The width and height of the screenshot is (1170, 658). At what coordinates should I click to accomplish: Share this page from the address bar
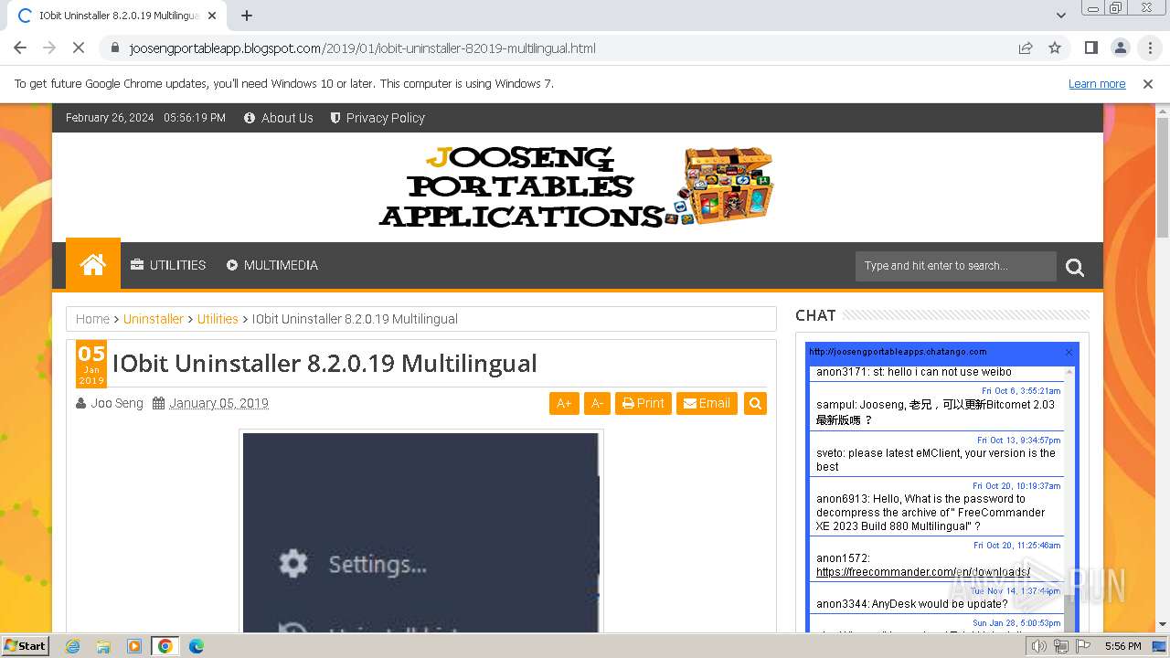[1026, 48]
